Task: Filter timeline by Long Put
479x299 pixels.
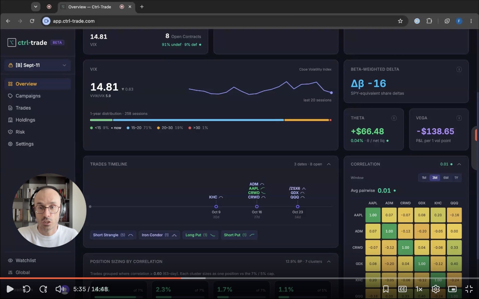Action: tap(200, 235)
